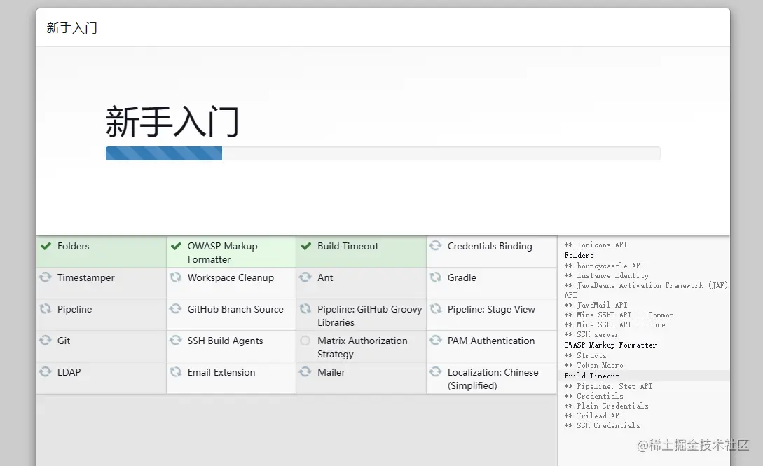Click the highlighted 'Build Timeout' log entry
The image size is (763, 466).
point(592,376)
